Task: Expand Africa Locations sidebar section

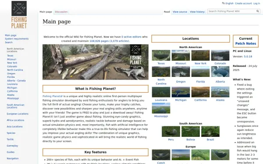Action: [x=15, y=120]
